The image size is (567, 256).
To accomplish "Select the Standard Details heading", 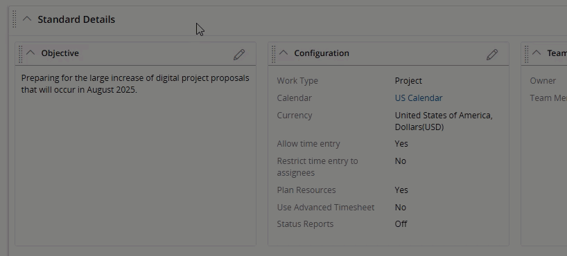I will coord(76,19).
